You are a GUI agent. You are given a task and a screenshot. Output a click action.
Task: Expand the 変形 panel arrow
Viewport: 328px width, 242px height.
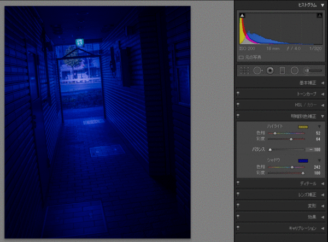(323, 206)
